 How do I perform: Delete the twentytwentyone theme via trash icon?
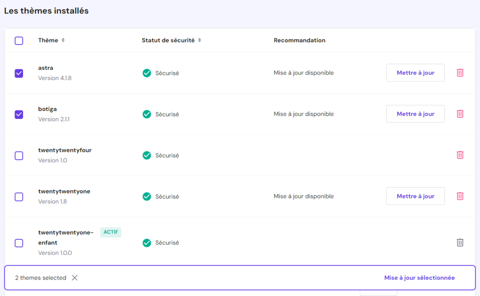click(x=460, y=196)
